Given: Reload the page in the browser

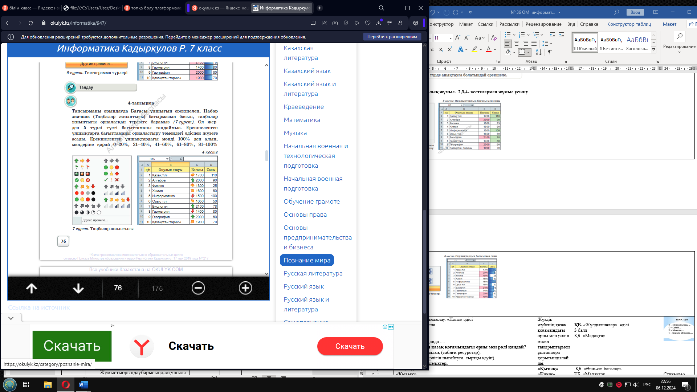Looking at the screenshot, I should (x=31, y=23).
